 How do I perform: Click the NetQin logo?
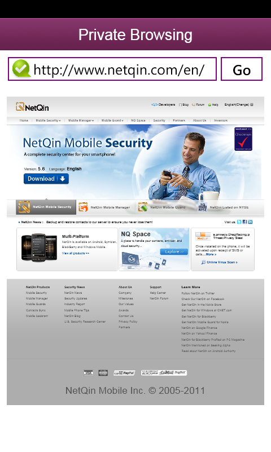(32, 107)
